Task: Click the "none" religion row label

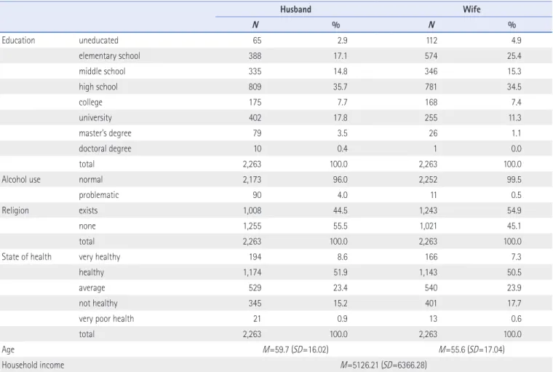Action: tap(87, 226)
